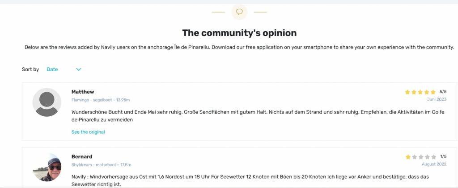Click the 5/5 score on Matthew's review
Viewport: 458px width, 188px height.
tap(443, 92)
